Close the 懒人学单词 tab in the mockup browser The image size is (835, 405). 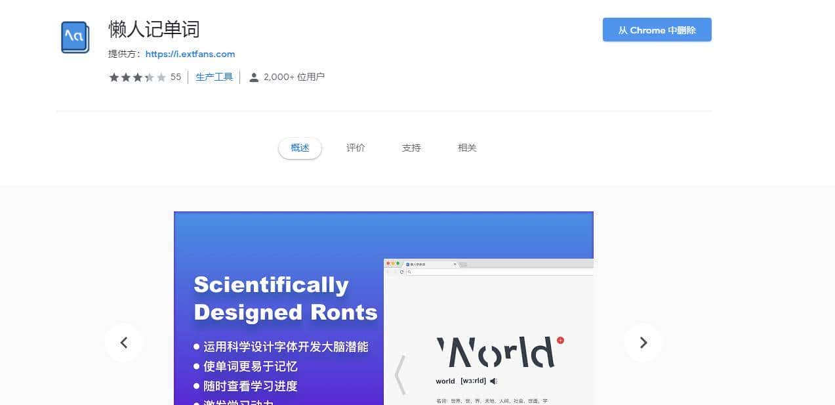pyautogui.click(x=455, y=263)
